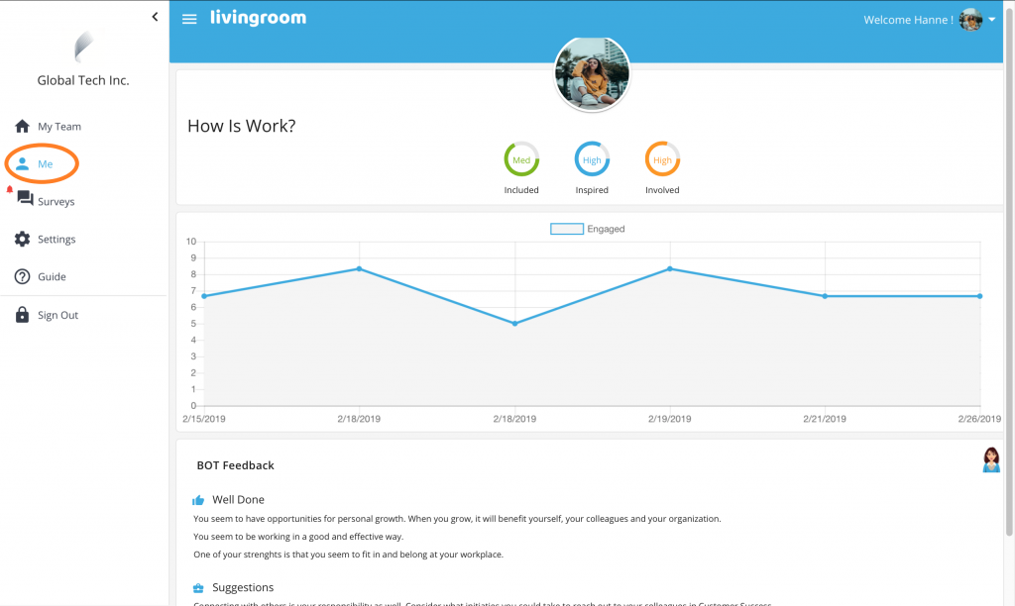Click the BOT Feedback heading
The width and height of the screenshot is (1015, 606).
[236, 465]
